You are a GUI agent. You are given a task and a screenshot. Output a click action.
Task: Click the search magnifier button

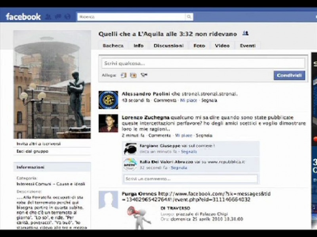point(189,17)
